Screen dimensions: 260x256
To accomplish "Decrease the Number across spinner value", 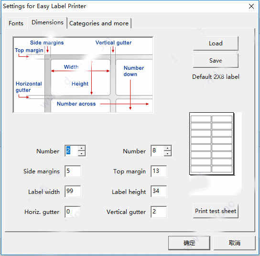I will pos(81,153).
